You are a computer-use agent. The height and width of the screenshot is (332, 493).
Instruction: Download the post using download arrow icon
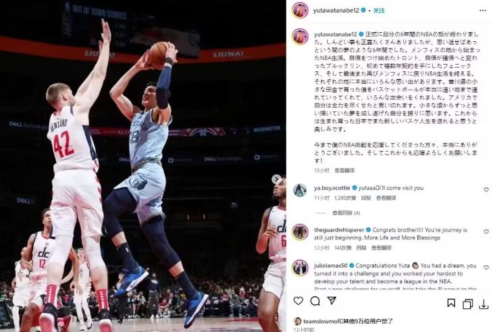(x=484, y=304)
